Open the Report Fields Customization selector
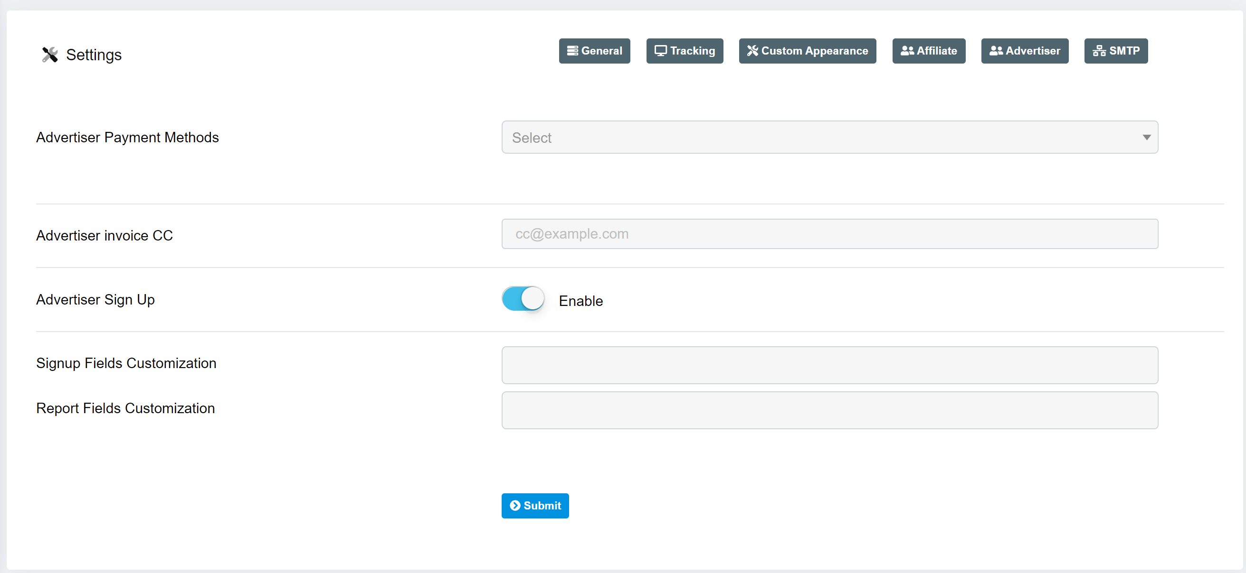The width and height of the screenshot is (1246, 573). click(829, 410)
